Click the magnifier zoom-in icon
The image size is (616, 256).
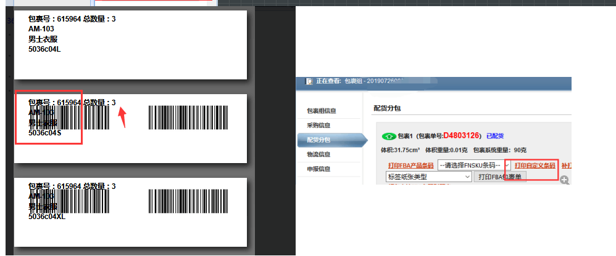(x=565, y=180)
